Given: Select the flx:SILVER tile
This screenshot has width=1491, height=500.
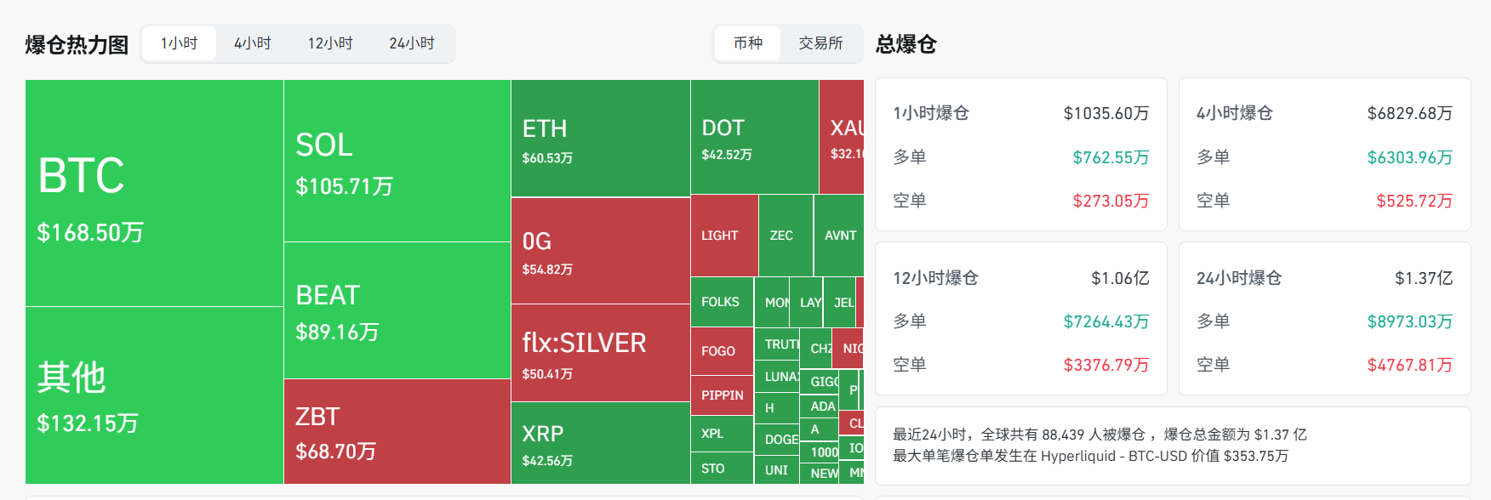Looking at the screenshot, I should coord(600,353).
